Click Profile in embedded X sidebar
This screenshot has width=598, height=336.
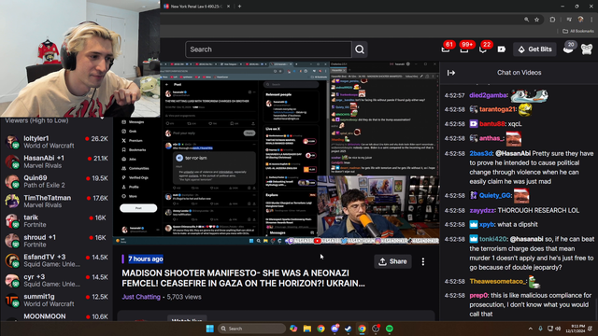tap(131, 187)
